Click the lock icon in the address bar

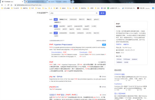pos(15,5)
